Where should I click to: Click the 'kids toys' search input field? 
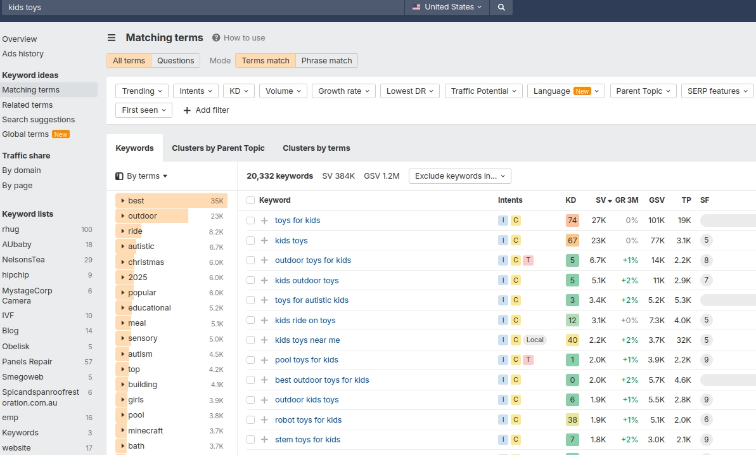click(202, 7)
